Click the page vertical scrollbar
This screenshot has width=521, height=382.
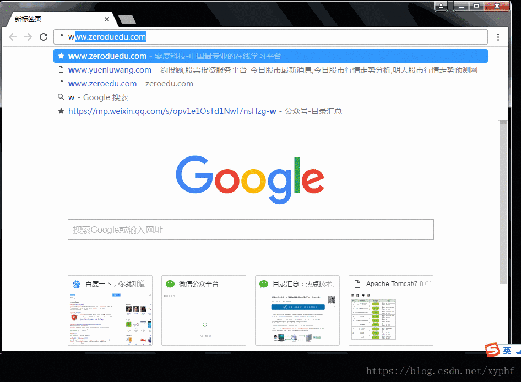coord(503,201)
